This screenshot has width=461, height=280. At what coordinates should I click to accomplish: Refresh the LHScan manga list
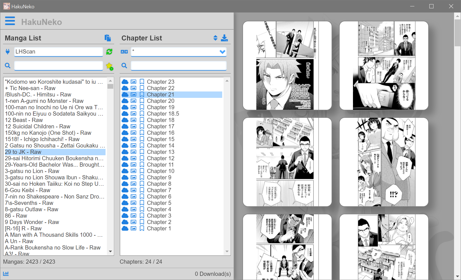click(x=109, y=52)
